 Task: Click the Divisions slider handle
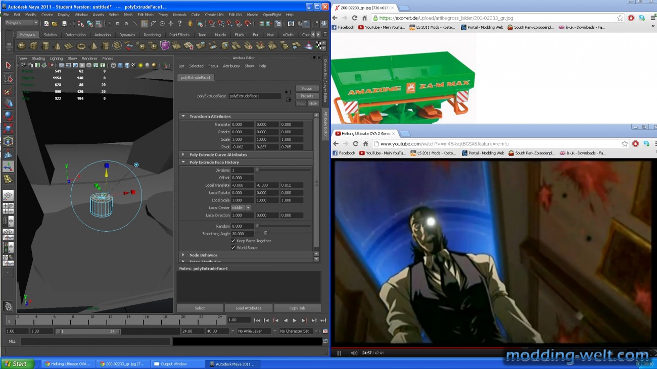257,170
